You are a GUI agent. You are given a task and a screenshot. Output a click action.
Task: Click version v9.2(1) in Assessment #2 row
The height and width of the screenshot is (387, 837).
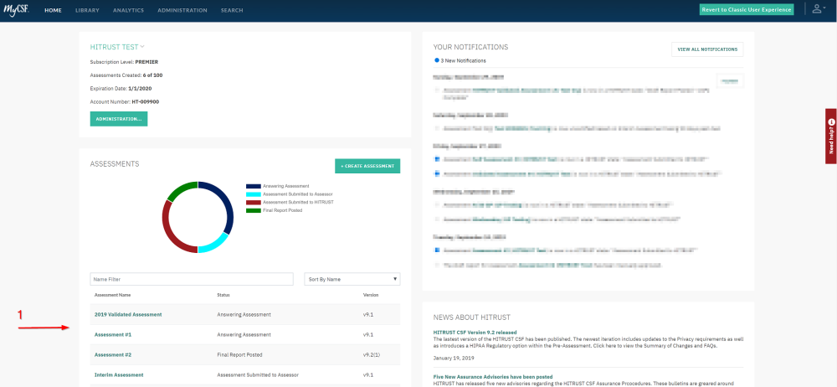pyautogui.click(x=371, y=355)
